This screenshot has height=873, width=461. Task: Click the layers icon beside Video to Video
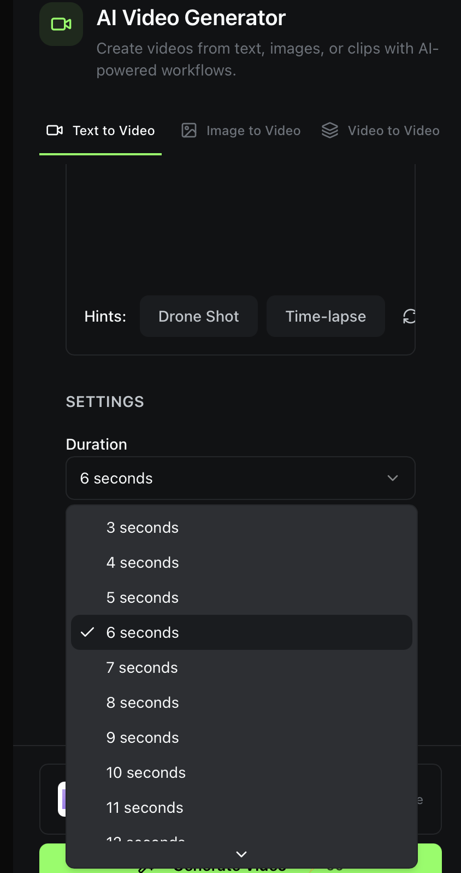pyautogui.click(x=330, y=130)
